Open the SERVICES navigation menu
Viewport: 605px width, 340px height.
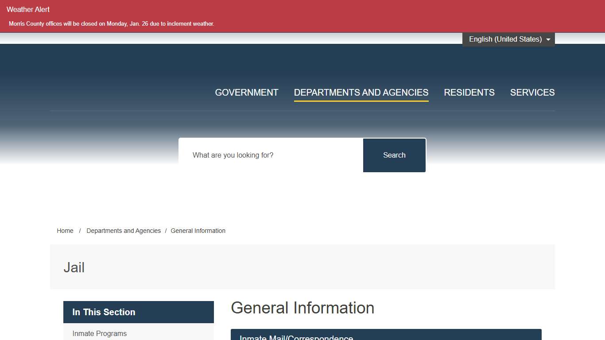tap(532, 93)
